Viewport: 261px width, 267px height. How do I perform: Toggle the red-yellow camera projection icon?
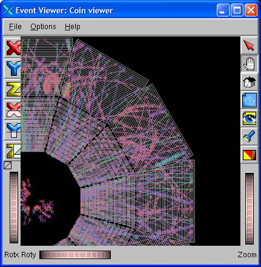(x=249, y=155)
